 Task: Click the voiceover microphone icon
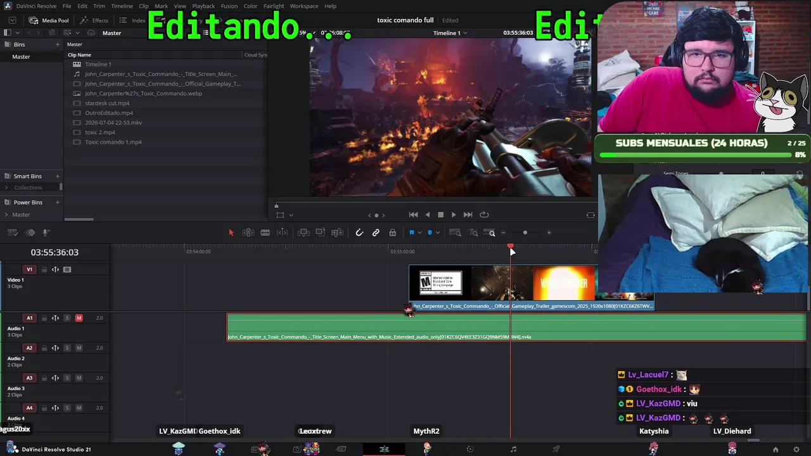(46, 233)
